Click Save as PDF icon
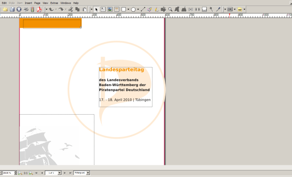 pyautogui.click(x=39, y=9)
